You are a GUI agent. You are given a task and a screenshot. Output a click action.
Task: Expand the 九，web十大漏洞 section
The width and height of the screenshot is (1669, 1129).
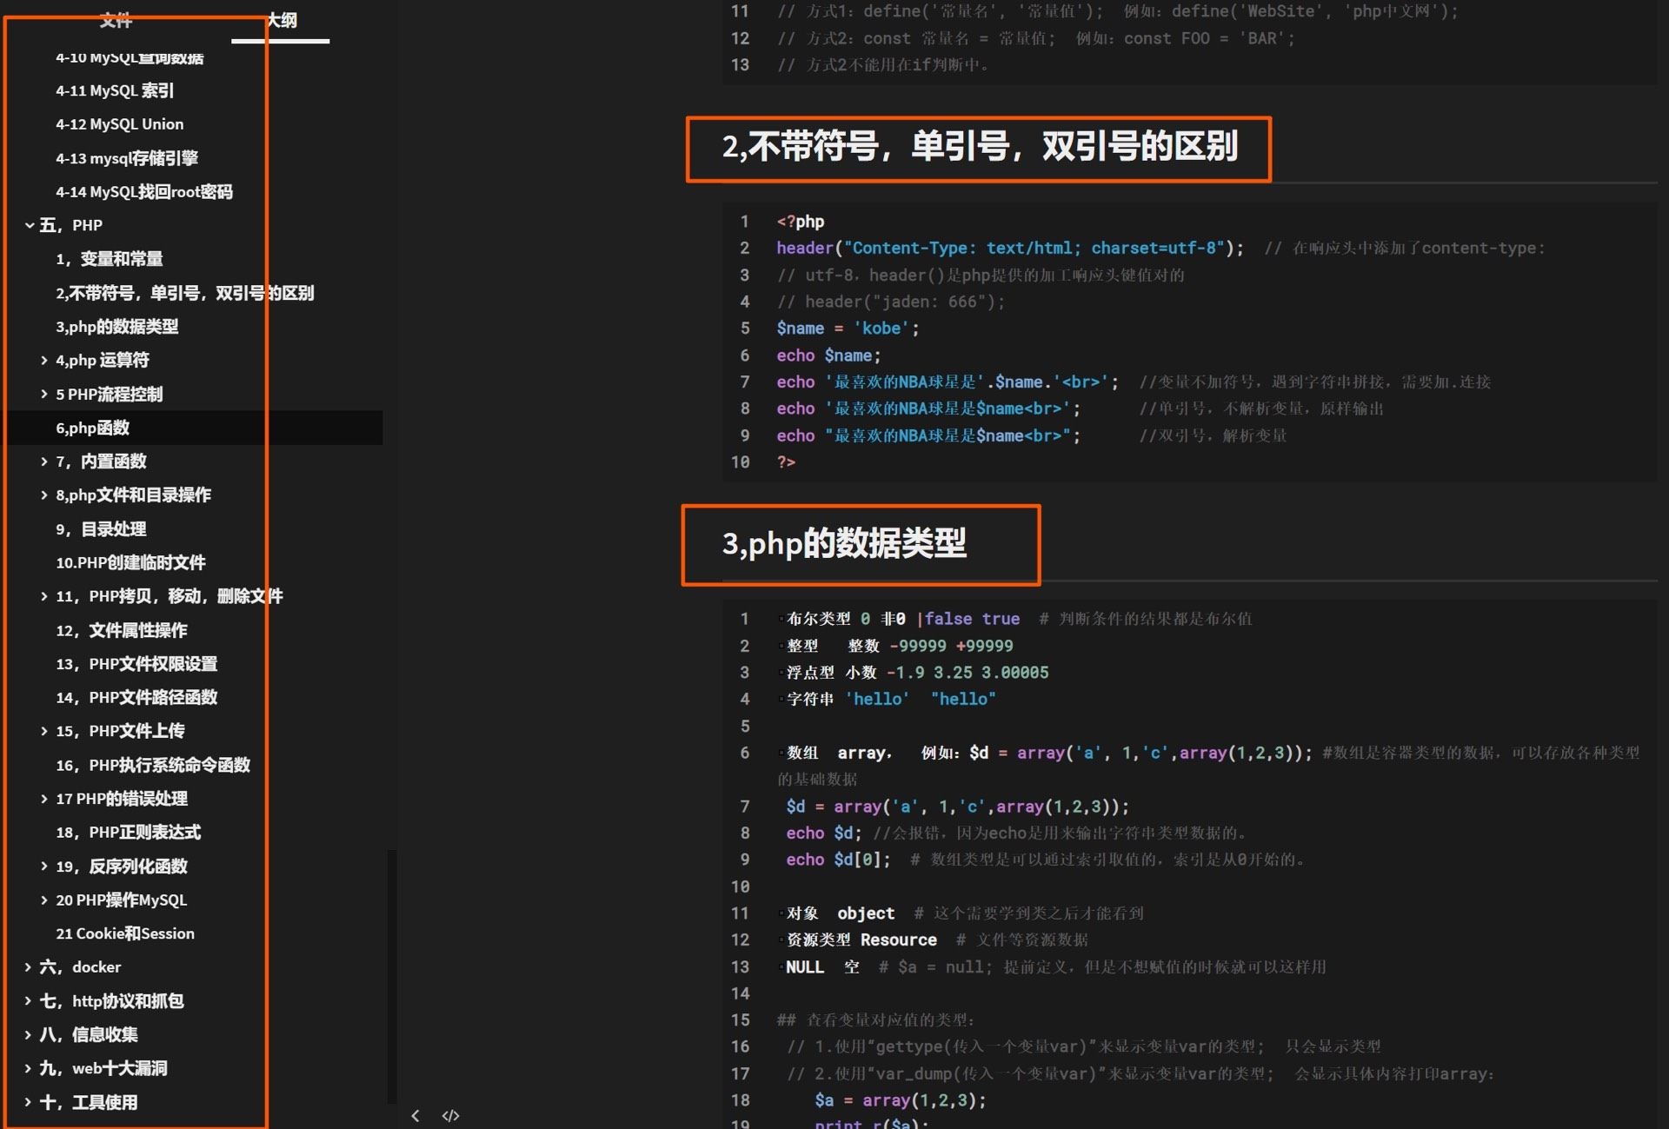pos(28,1068)
